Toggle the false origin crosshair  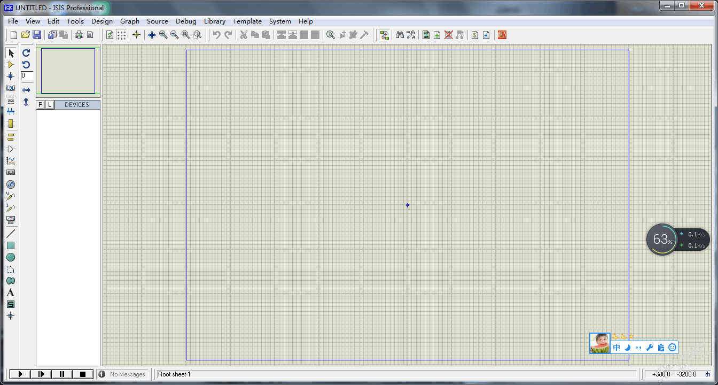click(136, 35)
